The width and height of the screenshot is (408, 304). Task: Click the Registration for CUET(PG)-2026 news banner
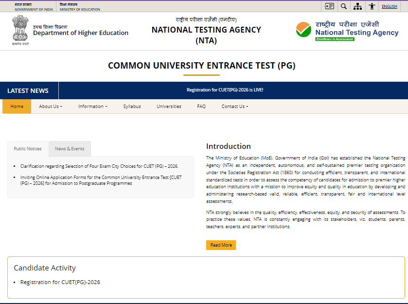(225, 90)
